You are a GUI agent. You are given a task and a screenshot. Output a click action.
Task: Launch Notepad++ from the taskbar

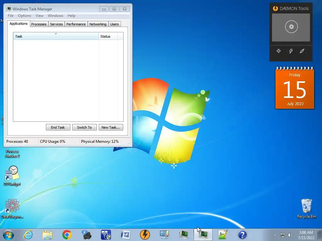pyautogui.click(x=223, y=235)
